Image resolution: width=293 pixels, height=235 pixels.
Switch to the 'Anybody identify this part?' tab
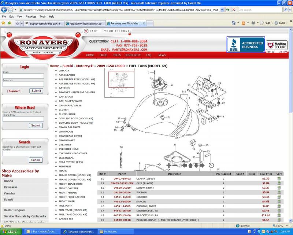pyautogui.click(x=44, y=23)
